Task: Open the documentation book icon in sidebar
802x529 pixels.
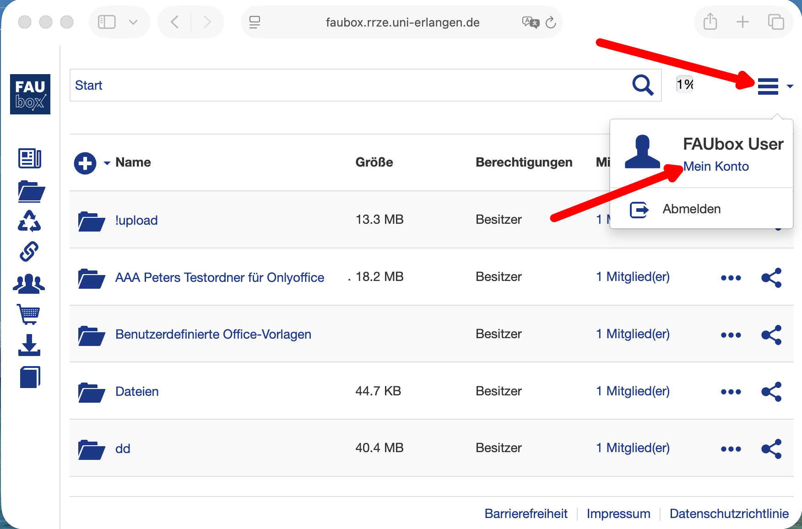Action: coord(30,377)
